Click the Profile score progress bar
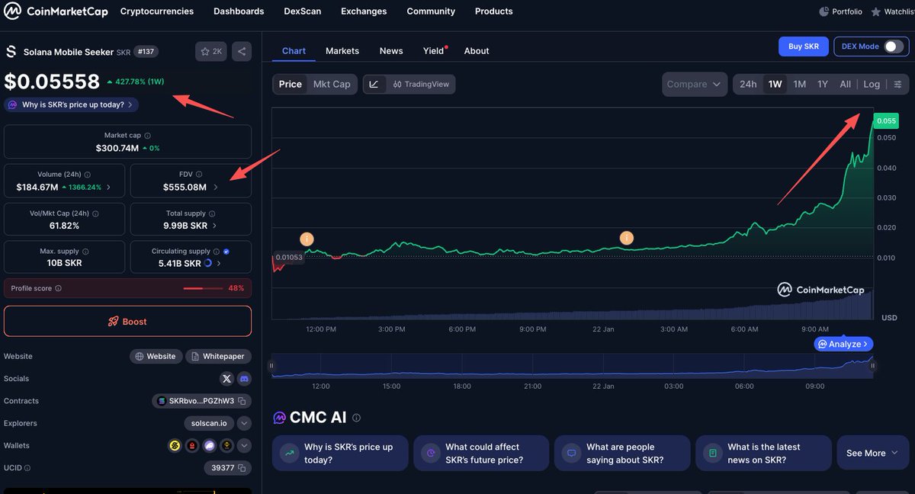This screenshot has width=915, height=494. (x=203, y=288)
